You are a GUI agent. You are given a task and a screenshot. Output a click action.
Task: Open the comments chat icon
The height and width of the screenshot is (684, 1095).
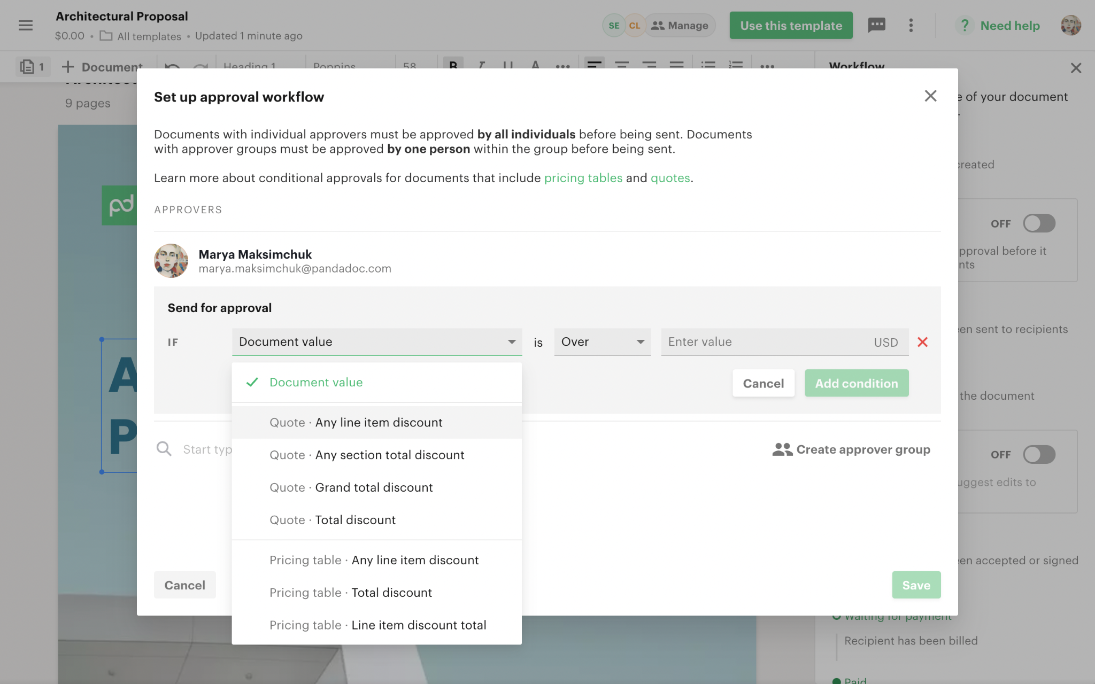[877, 25]
